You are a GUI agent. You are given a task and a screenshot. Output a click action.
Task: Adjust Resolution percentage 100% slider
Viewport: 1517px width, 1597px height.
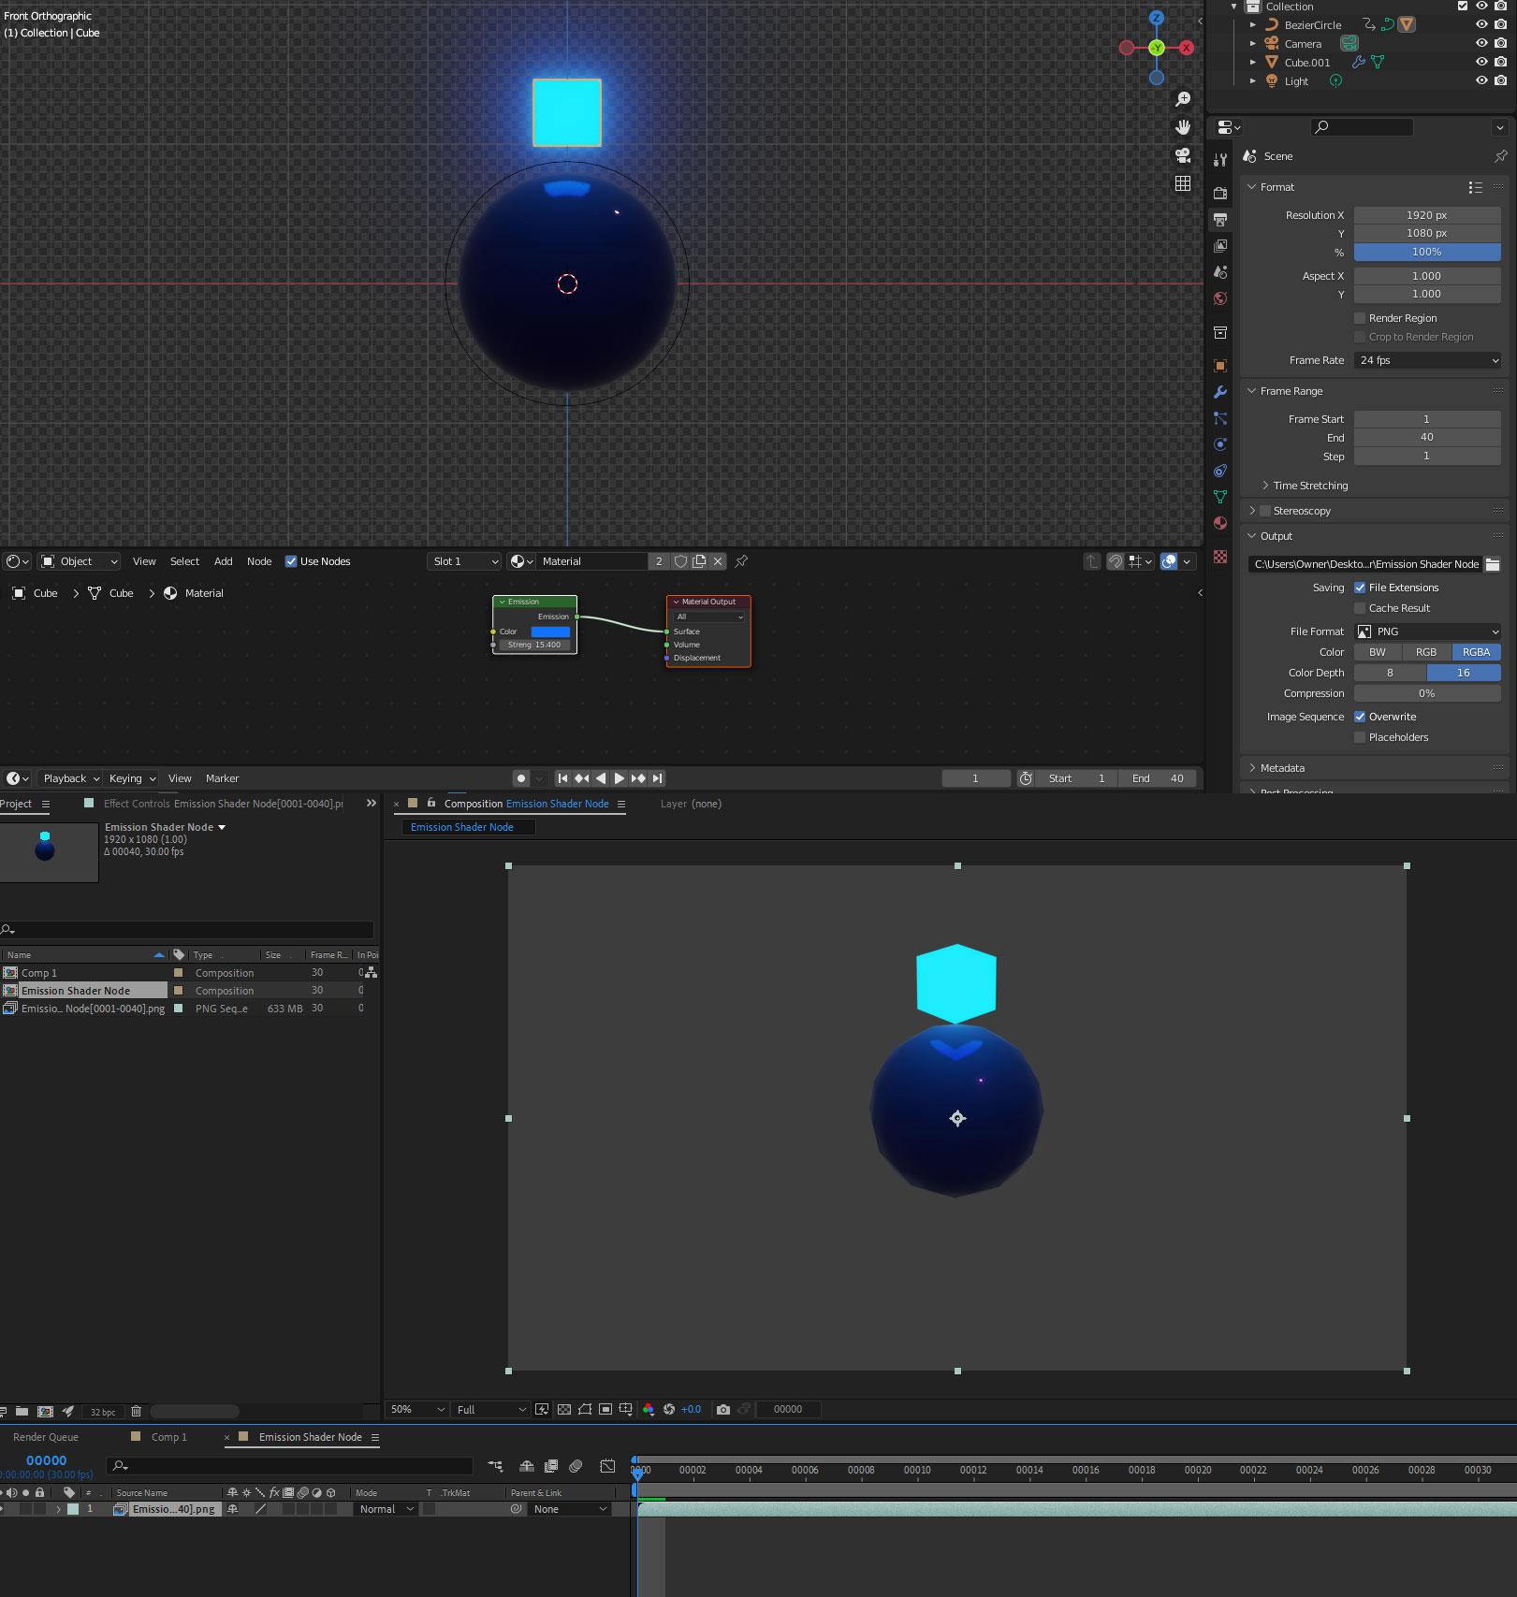(x=1427, y=252)
